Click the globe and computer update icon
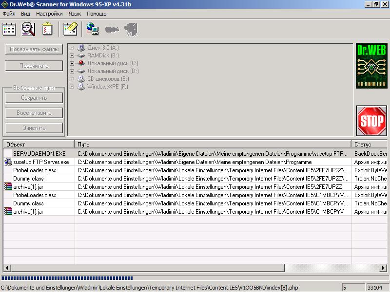Viewport: 390px width, 292px height. tap(93, 29)
